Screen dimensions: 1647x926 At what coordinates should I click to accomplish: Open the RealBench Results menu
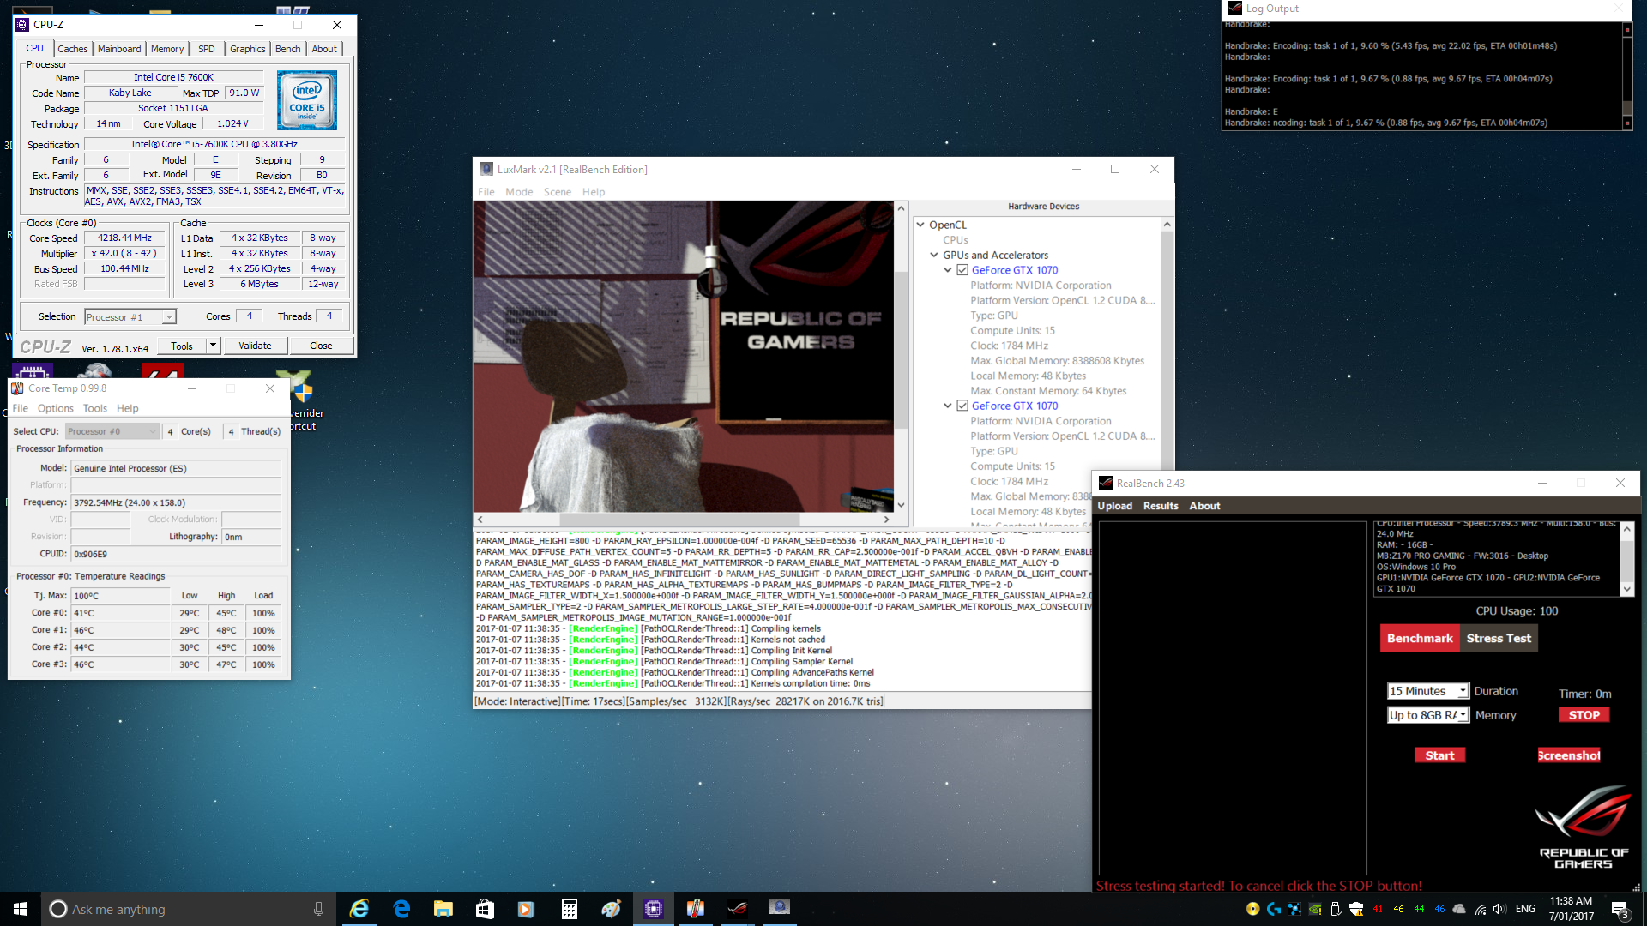click(x=1161, y=506)
